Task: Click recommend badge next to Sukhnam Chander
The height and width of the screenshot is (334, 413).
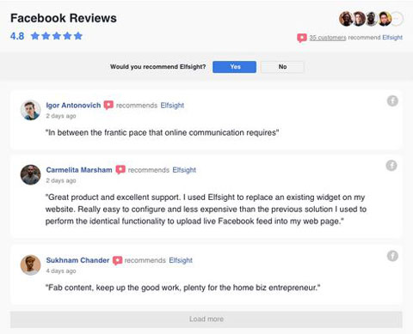Action: (x=117, y=260)
